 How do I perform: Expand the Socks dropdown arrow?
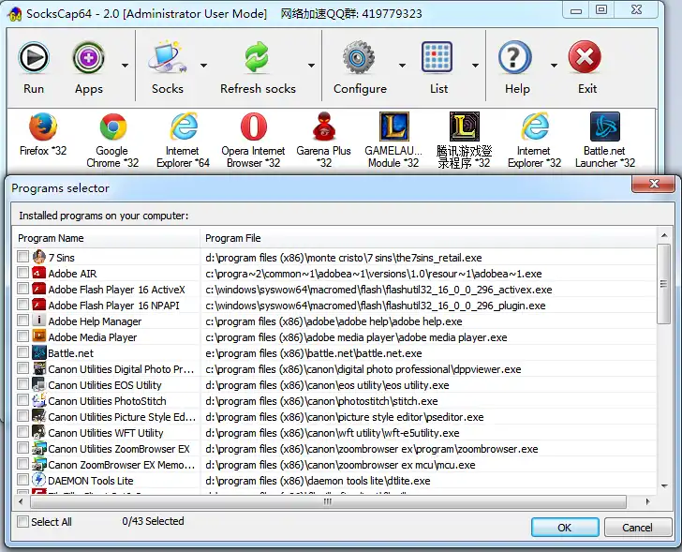203,66
